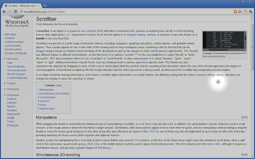Click the site info globe icon in address bar
The width and height of the screenshot is (255, 159).
[x=22, y=12]
